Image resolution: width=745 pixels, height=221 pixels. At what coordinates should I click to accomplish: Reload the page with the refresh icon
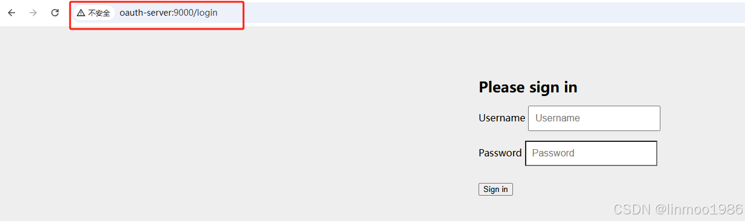[55, 13]
